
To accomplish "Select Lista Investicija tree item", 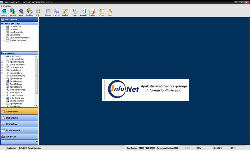I will (16, 32).
